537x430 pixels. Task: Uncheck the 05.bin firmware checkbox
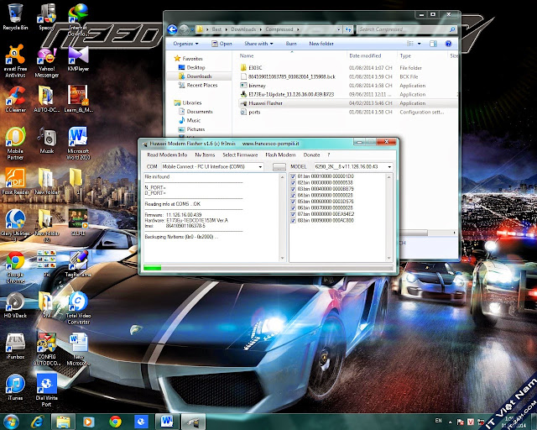click(x=293, y=202)
